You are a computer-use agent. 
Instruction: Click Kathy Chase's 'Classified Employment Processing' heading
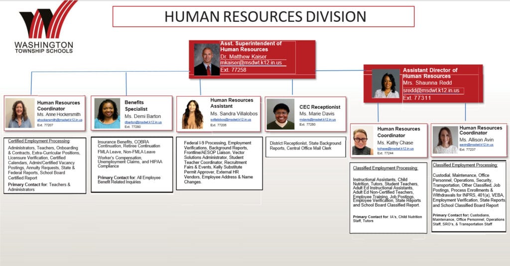[x=385, y=168]
